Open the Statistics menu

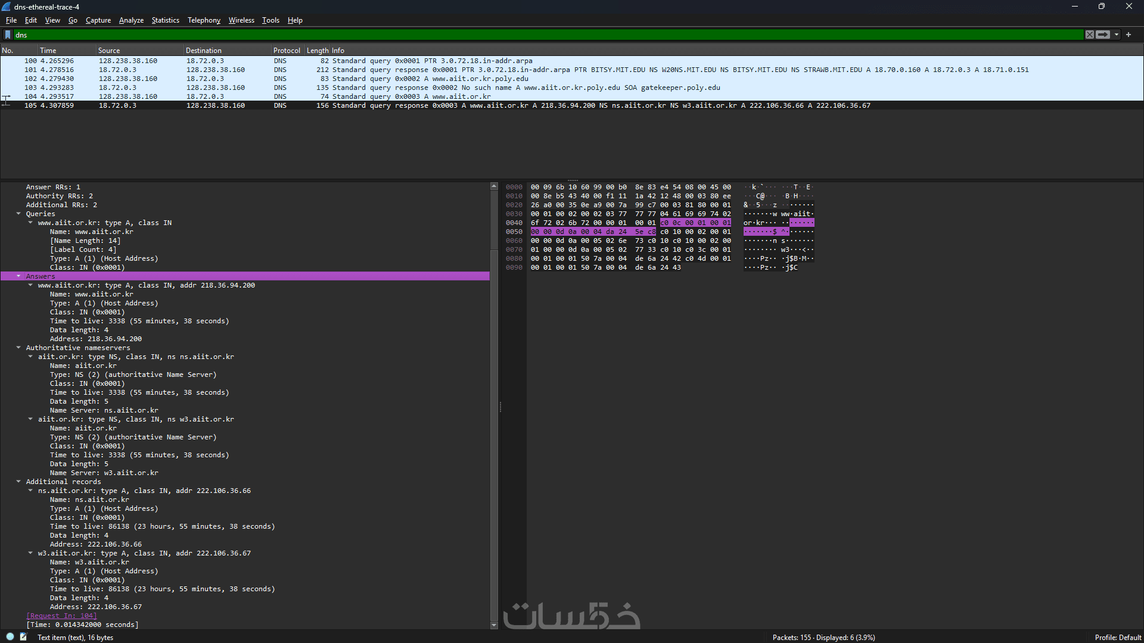[165, 20]
